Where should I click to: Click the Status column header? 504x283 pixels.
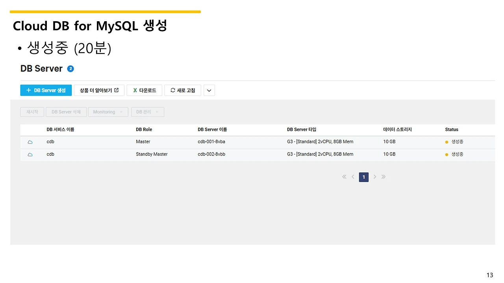point(452,129)
